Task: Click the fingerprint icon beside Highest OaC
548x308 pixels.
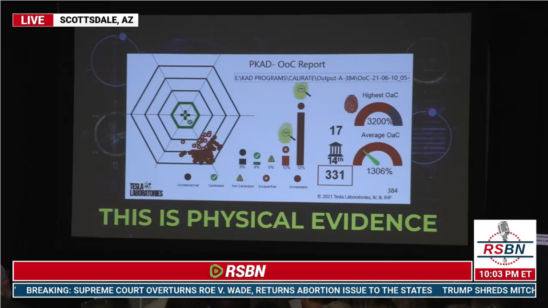Action: [x=351, y=103]
